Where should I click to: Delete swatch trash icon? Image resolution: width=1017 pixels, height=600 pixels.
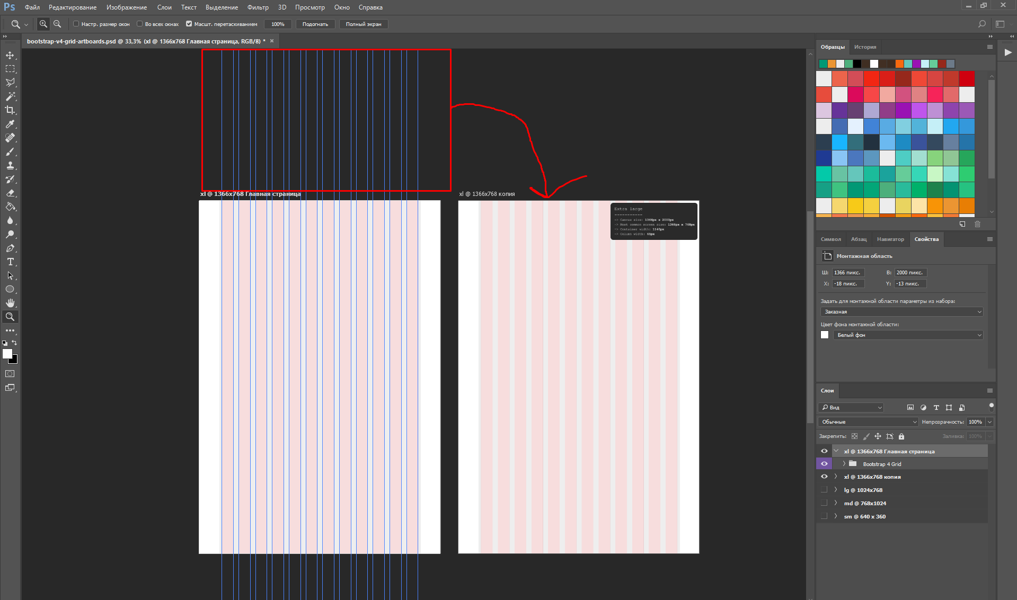pos(977,224)
